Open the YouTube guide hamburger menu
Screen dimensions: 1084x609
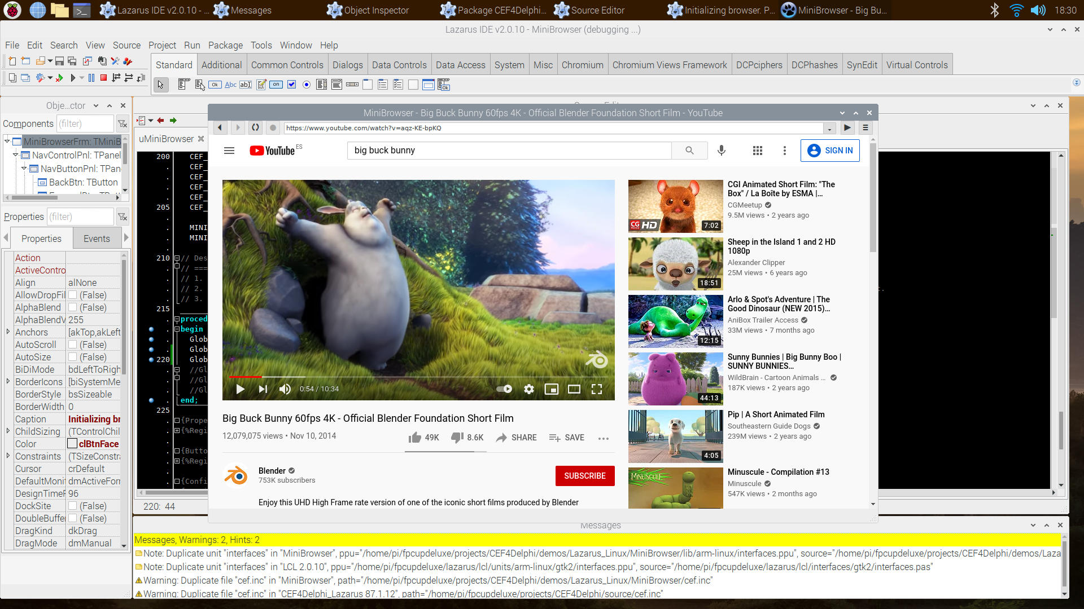[x=229, y=151]
